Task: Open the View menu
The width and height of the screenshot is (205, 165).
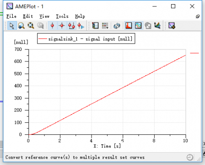Action: pos(44,16)
